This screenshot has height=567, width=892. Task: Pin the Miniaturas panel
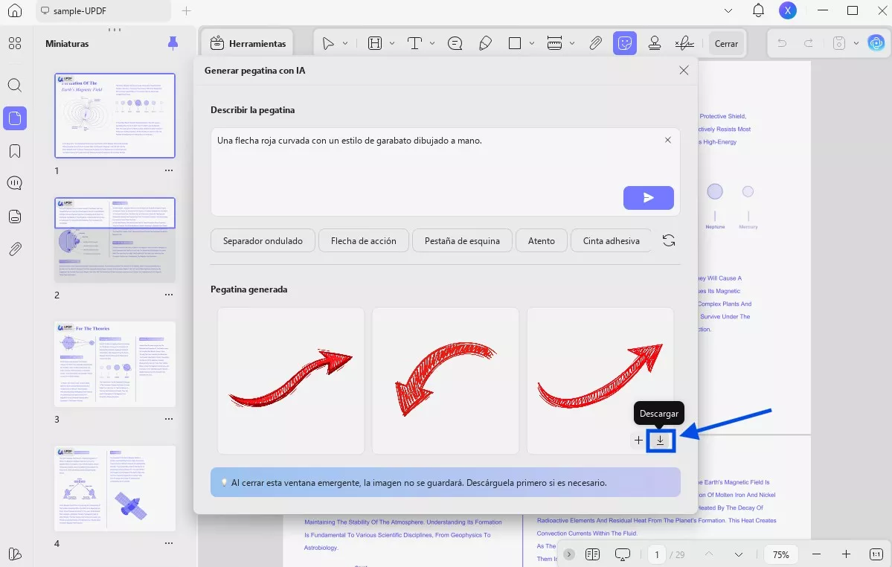point(173,43)
